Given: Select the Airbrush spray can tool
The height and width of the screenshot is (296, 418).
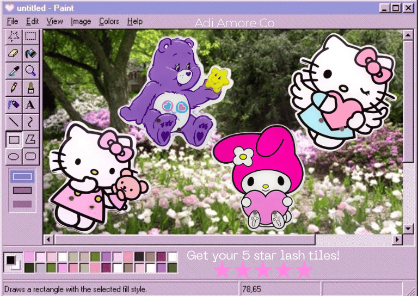Looking at the screenshot, I should point(14,104).
